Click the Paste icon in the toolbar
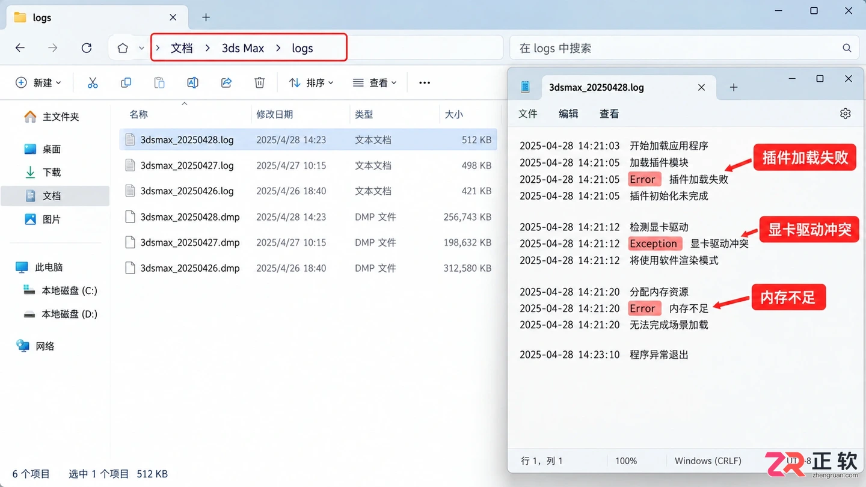866x487 pixels. pos(159,83)
